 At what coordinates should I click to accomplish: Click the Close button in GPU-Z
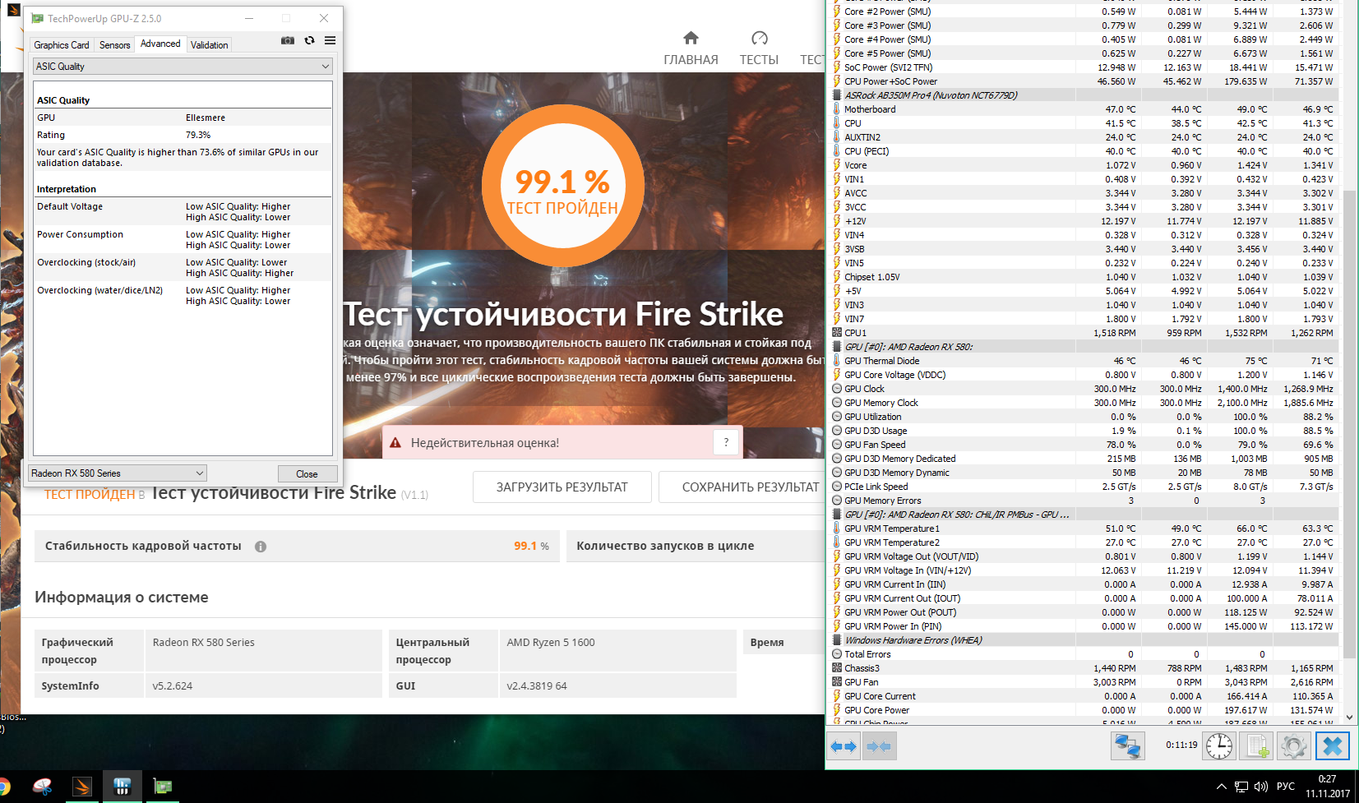point(307,474)
